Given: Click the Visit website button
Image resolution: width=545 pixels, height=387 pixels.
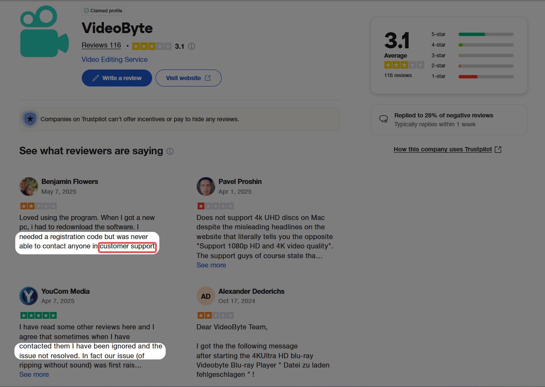Looking at the screenshot, I should tap(188, 78).
